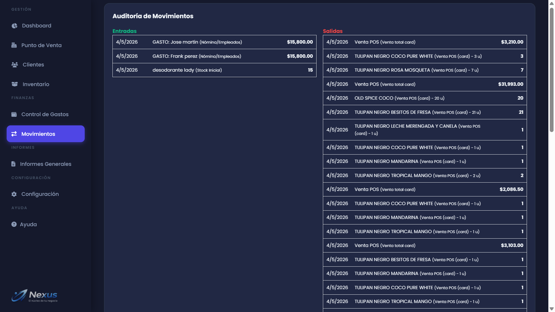Go to Informes Generales section

(46, 164)
